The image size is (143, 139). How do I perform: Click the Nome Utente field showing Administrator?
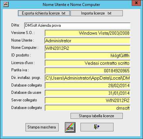pos(87,41)
